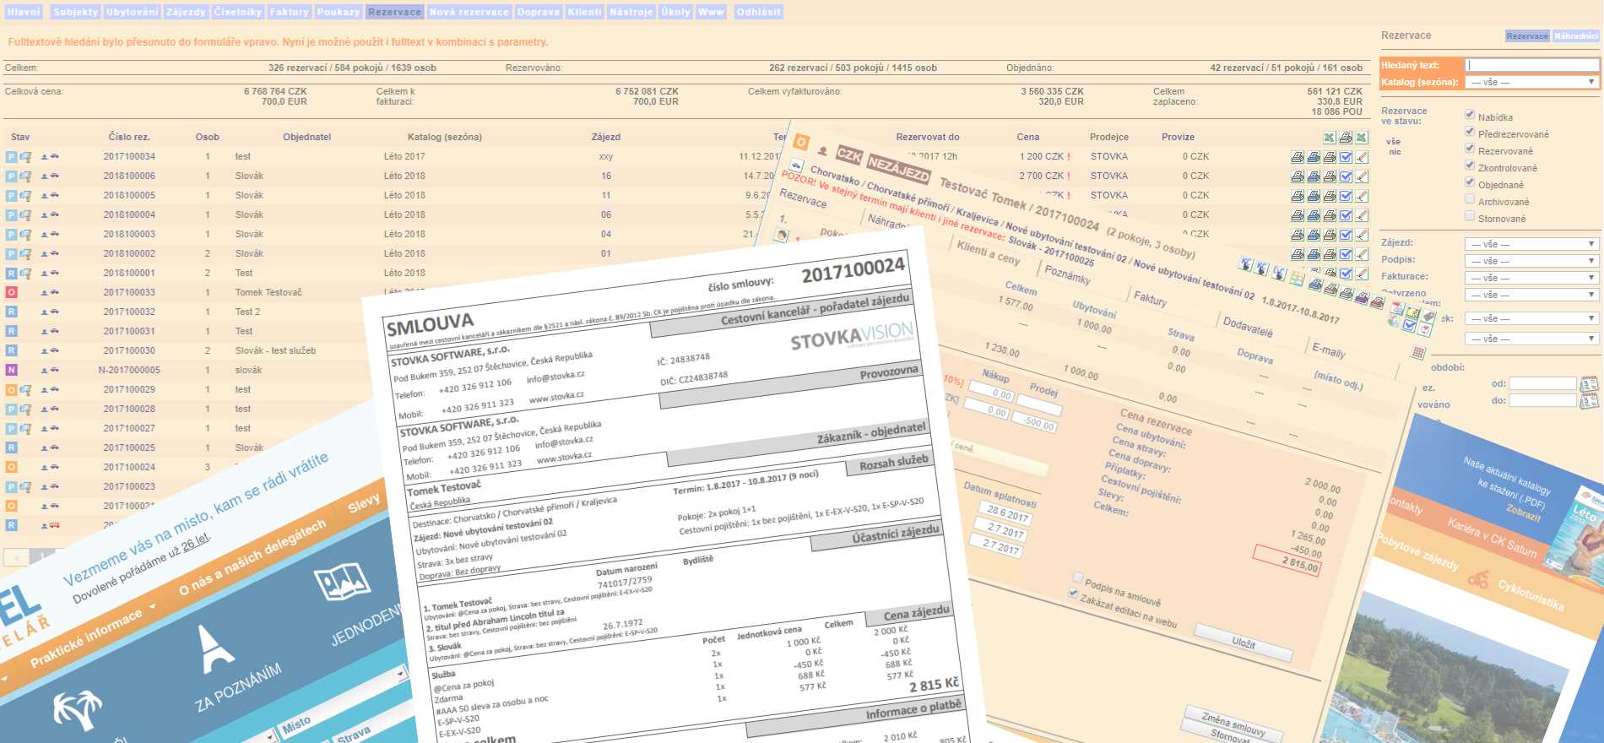Click the 'do' date input field
This screenshot has width=1604, height=743.
coord(1542,401)
